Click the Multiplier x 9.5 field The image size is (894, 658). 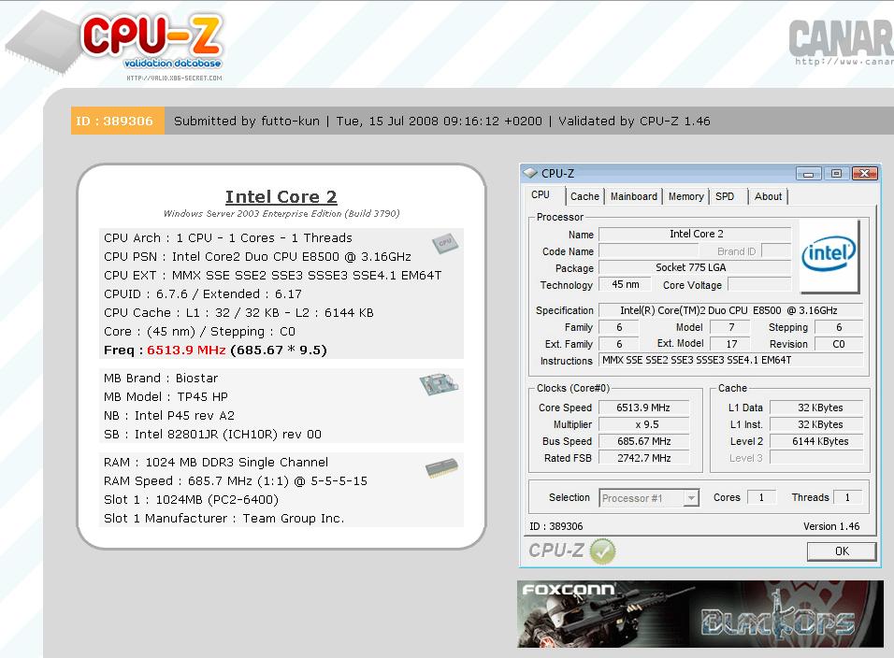643,424
